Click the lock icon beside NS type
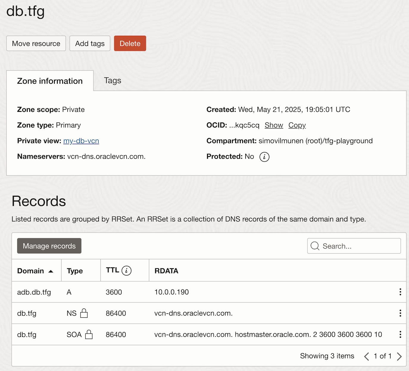 84,313
